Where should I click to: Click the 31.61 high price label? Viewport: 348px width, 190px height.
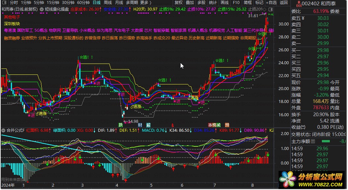coord(253,16)
